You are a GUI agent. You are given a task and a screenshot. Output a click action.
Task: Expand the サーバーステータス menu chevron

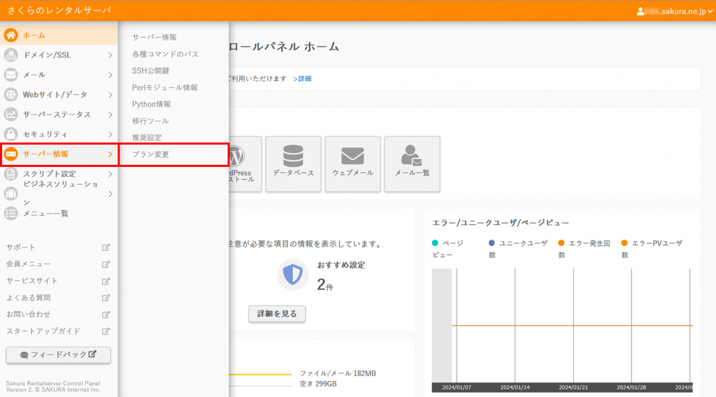click(x=110, y=114)
